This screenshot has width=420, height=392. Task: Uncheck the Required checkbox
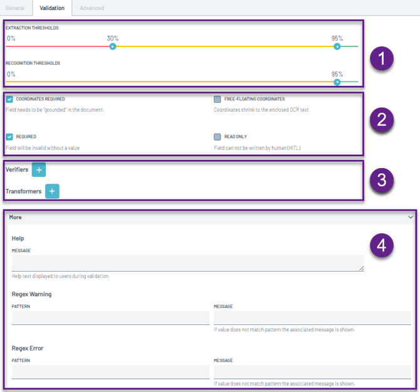[9, 136]
